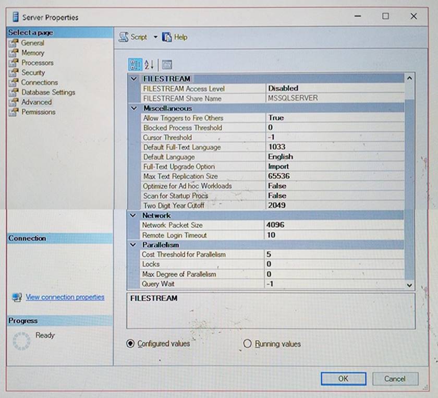Select the Full-Text Upgrade Option value Import
Image resolution: width=438 pixels, height=398 pixels.
point(335,166)
